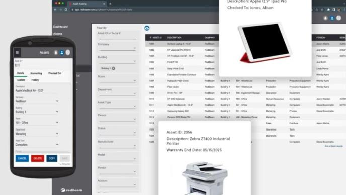Screen dimensions: 346x195
Task: Switch to the History tab on phone
Action: click(35, 80)
